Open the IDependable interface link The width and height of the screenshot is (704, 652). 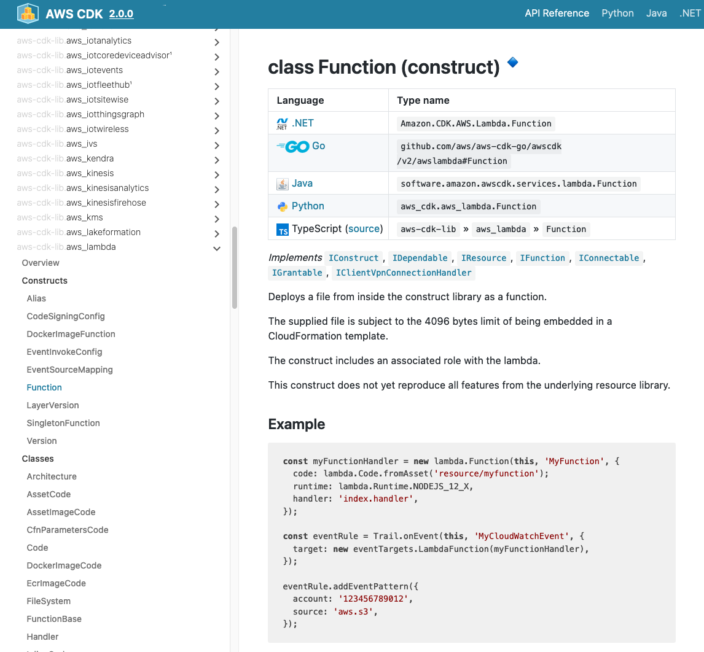point(420,258)
